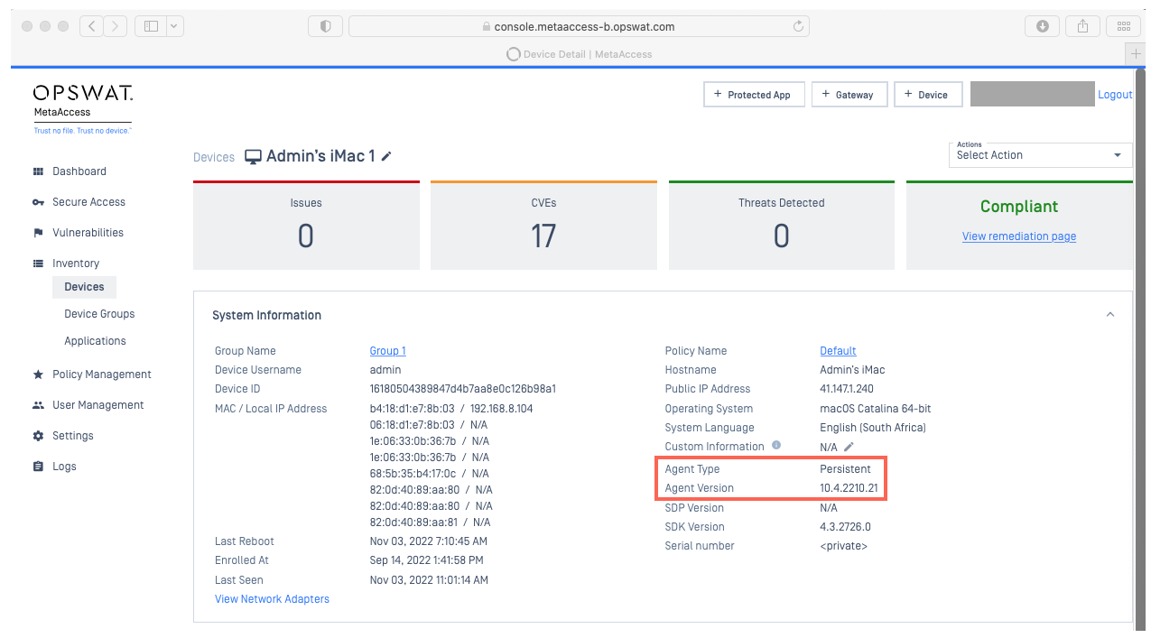Screen dimensions: 1151x638
Task: Click the Safari address bar
Action: click(x=579, y=26)
